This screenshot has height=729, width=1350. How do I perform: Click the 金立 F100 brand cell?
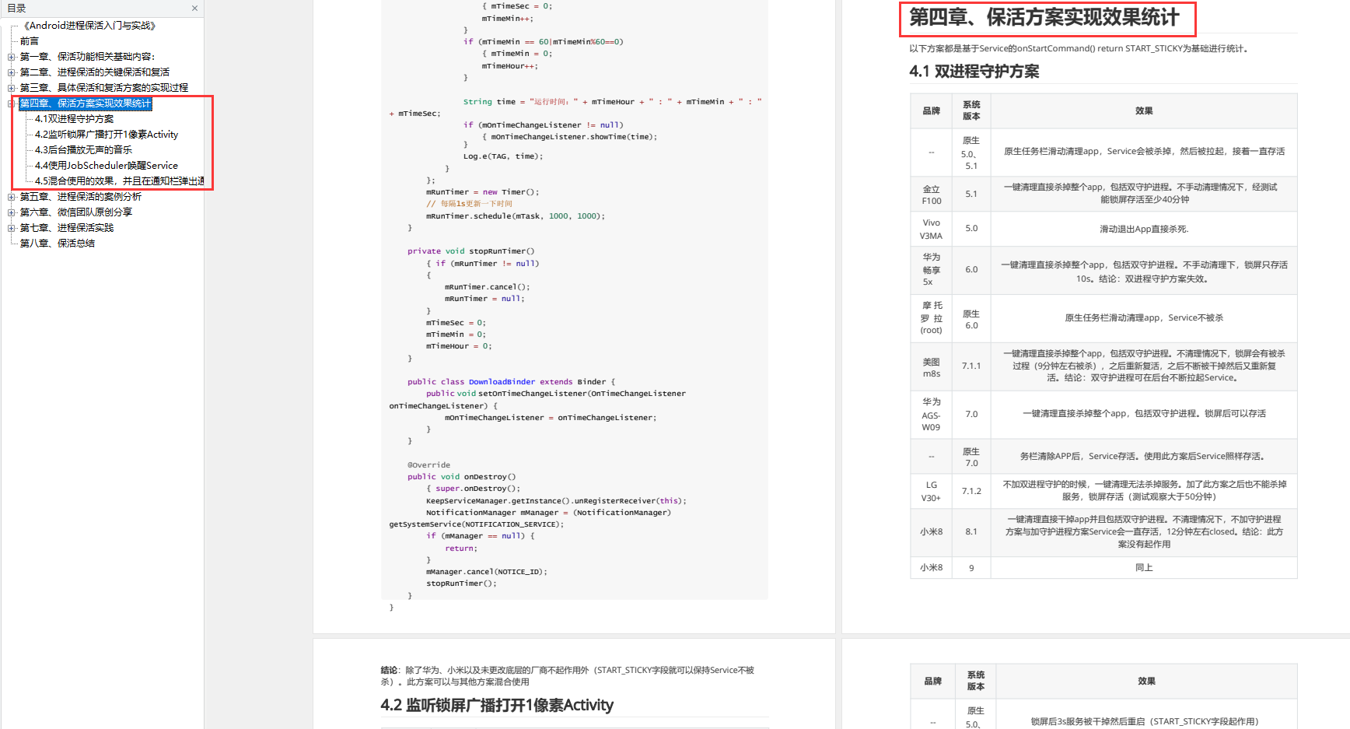(x=932, y=195)
